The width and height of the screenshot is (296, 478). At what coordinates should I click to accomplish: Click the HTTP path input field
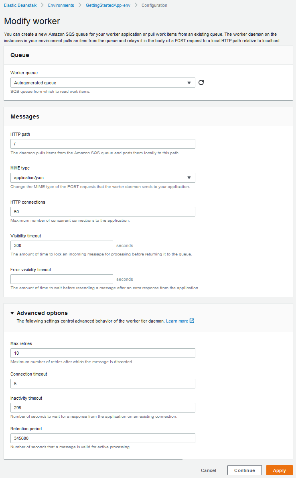(x=103, y=143)
